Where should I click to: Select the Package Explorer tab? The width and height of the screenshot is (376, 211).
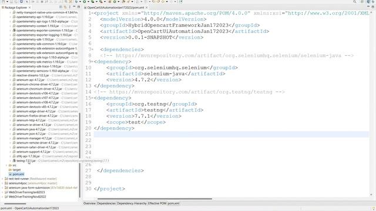click(16, 8)
